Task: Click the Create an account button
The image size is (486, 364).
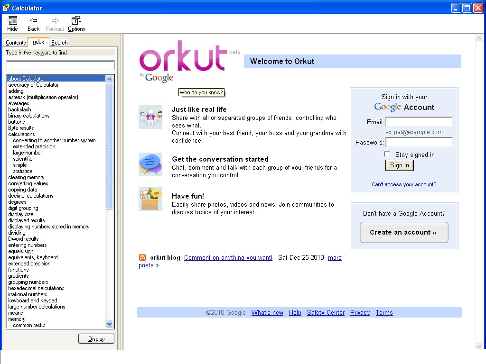Action: click(x=404, y=232)
